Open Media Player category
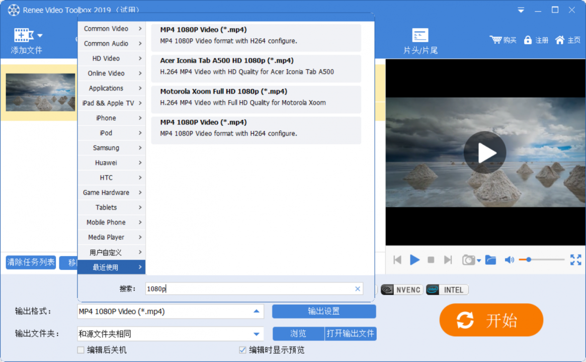This screenshot has height=362, width=586. pyautogui.click(x=111, y=238)
